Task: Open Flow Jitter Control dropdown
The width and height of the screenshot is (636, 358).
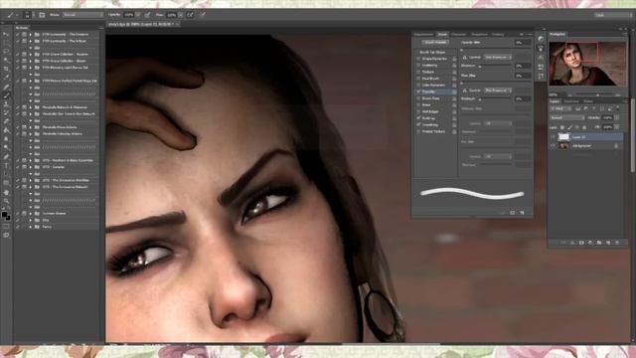Action: pyautogui.click(x=498, y=90)
